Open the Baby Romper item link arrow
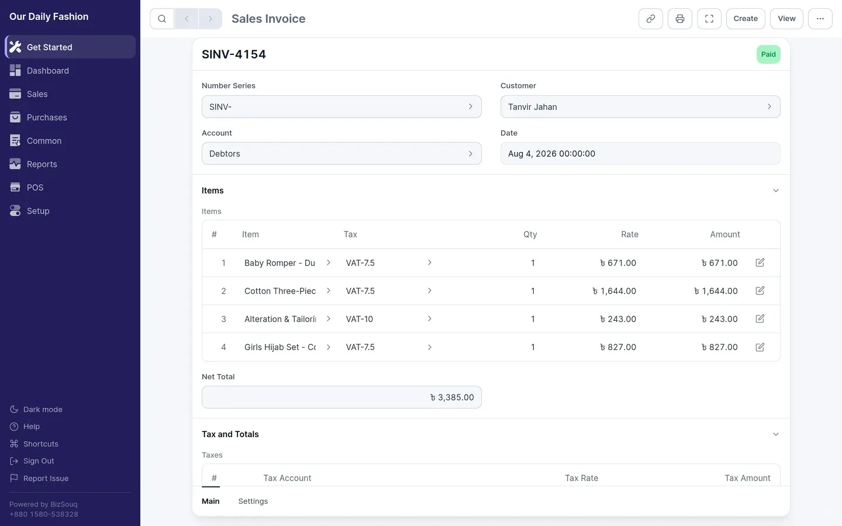 click(329, 262)
